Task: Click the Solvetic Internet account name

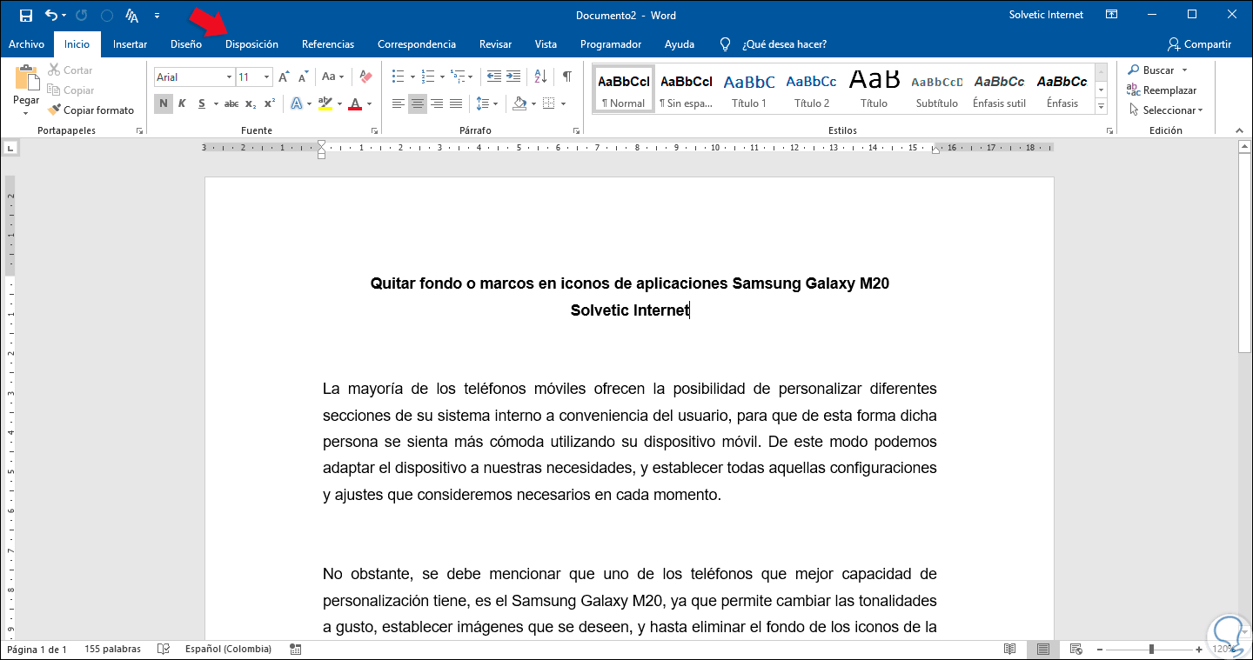Action: pyautogui.click(x=1046, y=15)
